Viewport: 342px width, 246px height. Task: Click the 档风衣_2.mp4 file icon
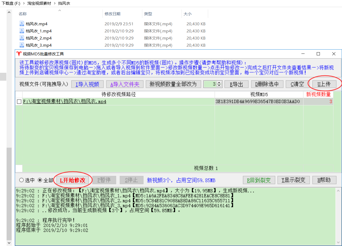[22, 38]
